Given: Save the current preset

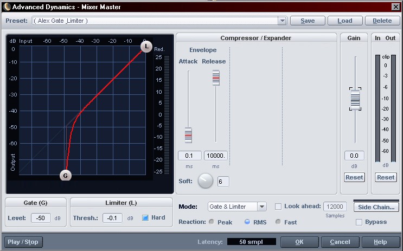Looking at the screenshot, I should click(x=308, y=21).
